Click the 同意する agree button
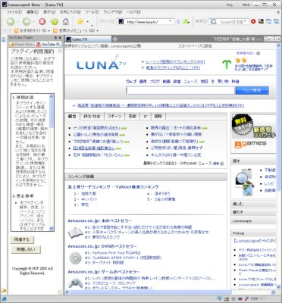 [x=22, y=239]
